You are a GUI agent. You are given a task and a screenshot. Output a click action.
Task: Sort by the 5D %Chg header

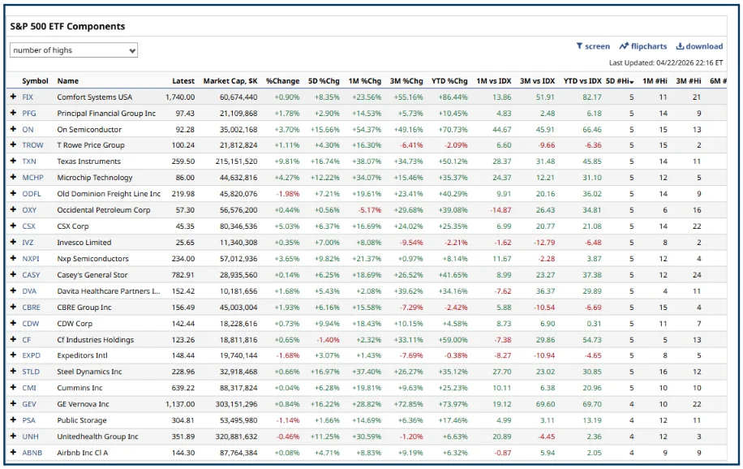pos(324,80)
